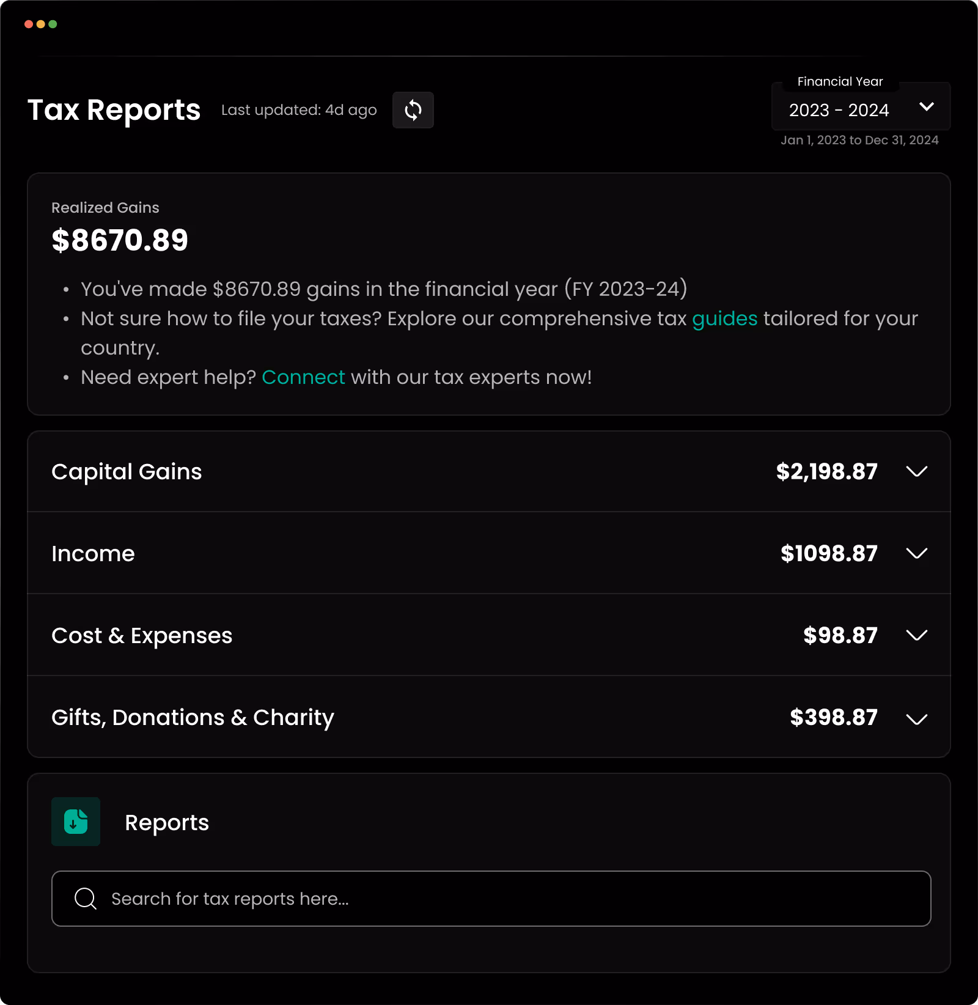
Task: Click the Last updated 4d ago text
Action: click(x=299, y=110)
